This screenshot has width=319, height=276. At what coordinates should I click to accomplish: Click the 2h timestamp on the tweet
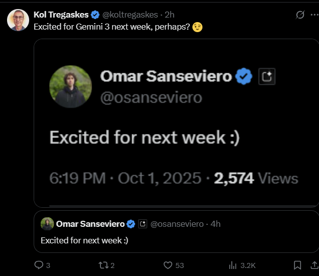click(169, 15)
